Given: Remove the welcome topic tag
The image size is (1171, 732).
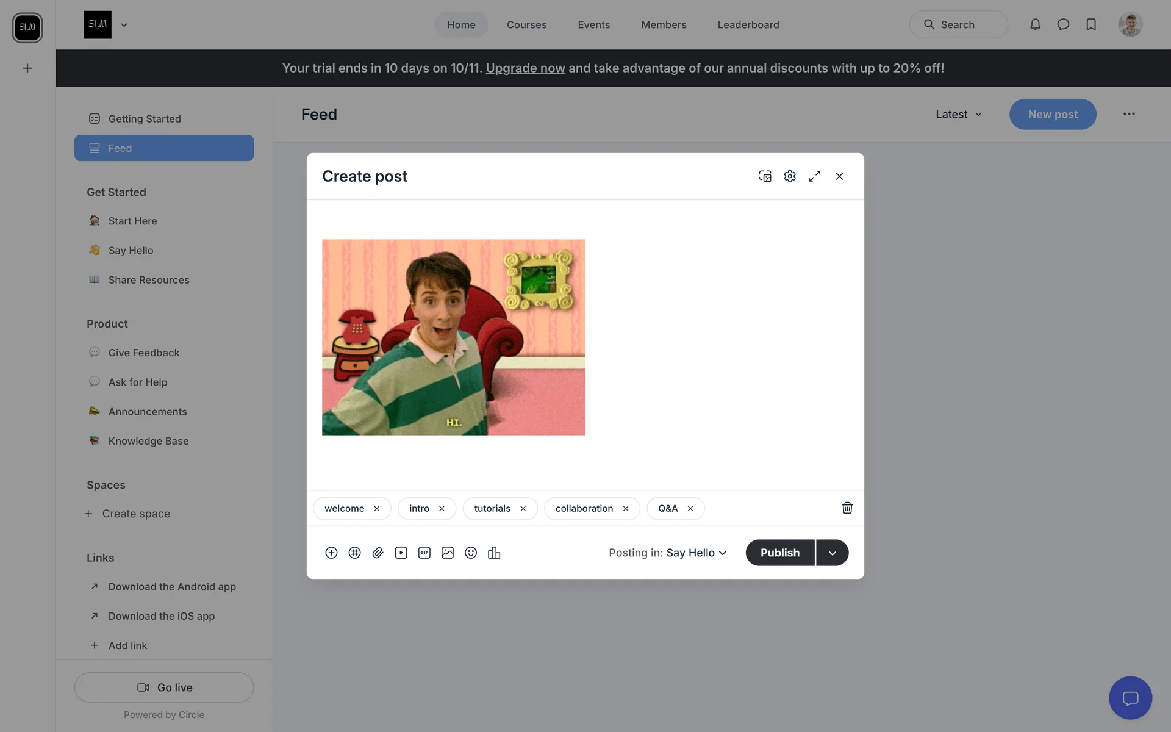Looking at the screenshot, I should (377, 509).
